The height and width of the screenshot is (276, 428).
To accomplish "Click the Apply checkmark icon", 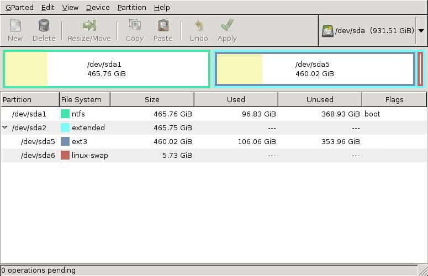I will pyautogui.click(x=227, y=25).
